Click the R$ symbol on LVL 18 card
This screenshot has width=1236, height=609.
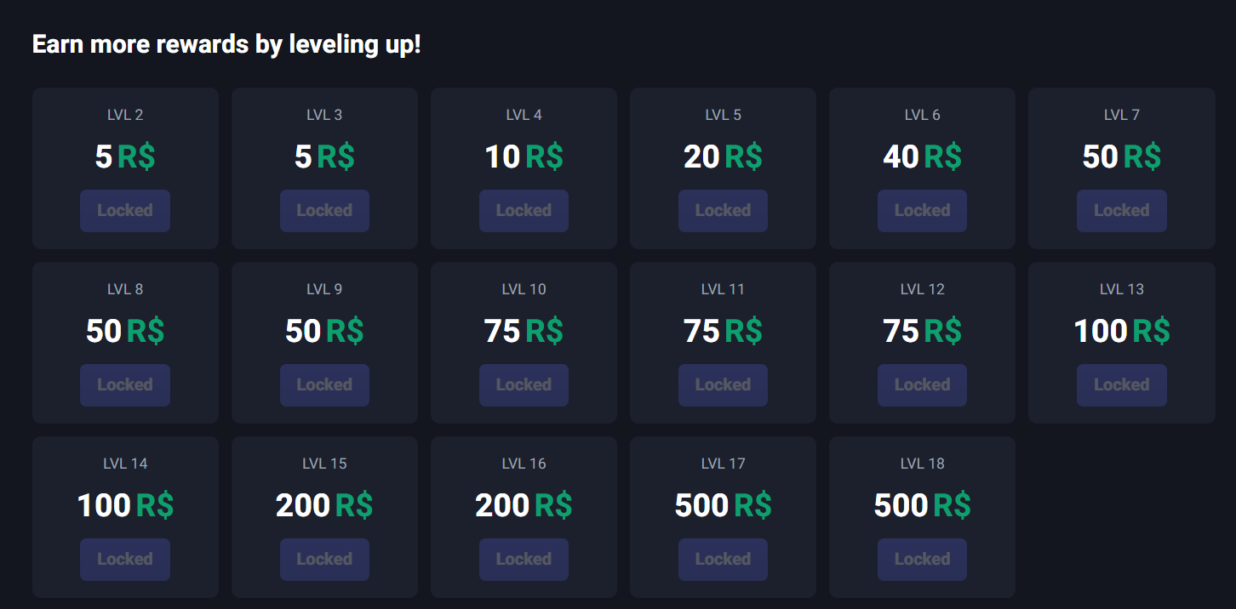[x=952, y=505]
